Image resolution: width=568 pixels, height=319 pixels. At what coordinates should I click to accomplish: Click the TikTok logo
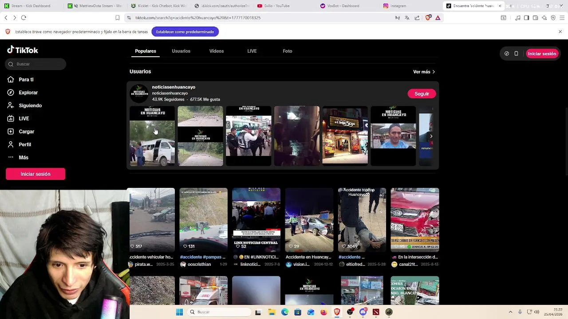(x=23, y=50)
